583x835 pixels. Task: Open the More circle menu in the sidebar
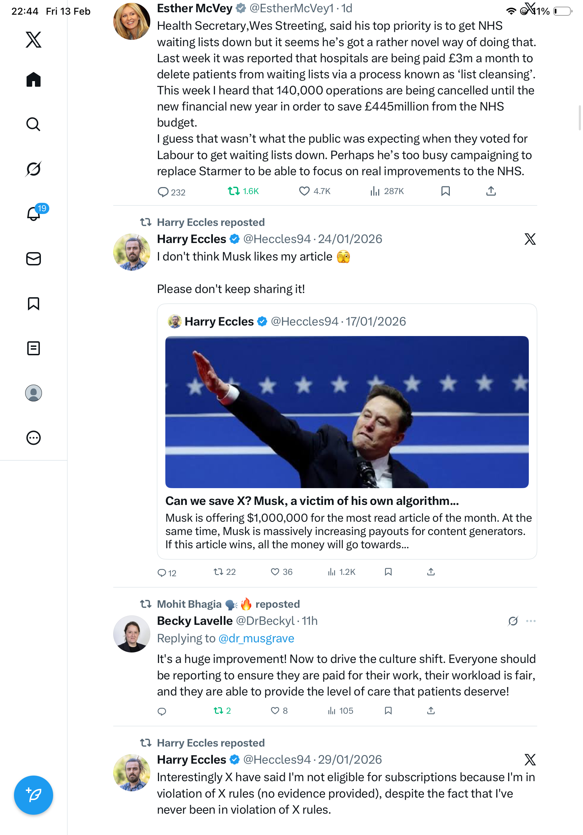34,437
